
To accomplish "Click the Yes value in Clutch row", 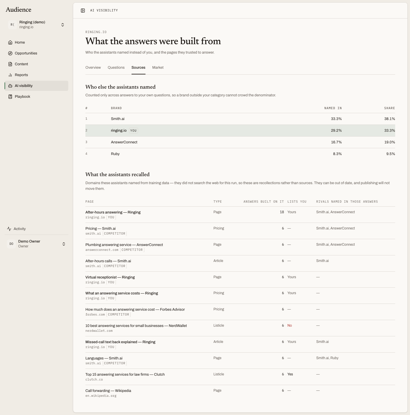I will coord(290,374).
